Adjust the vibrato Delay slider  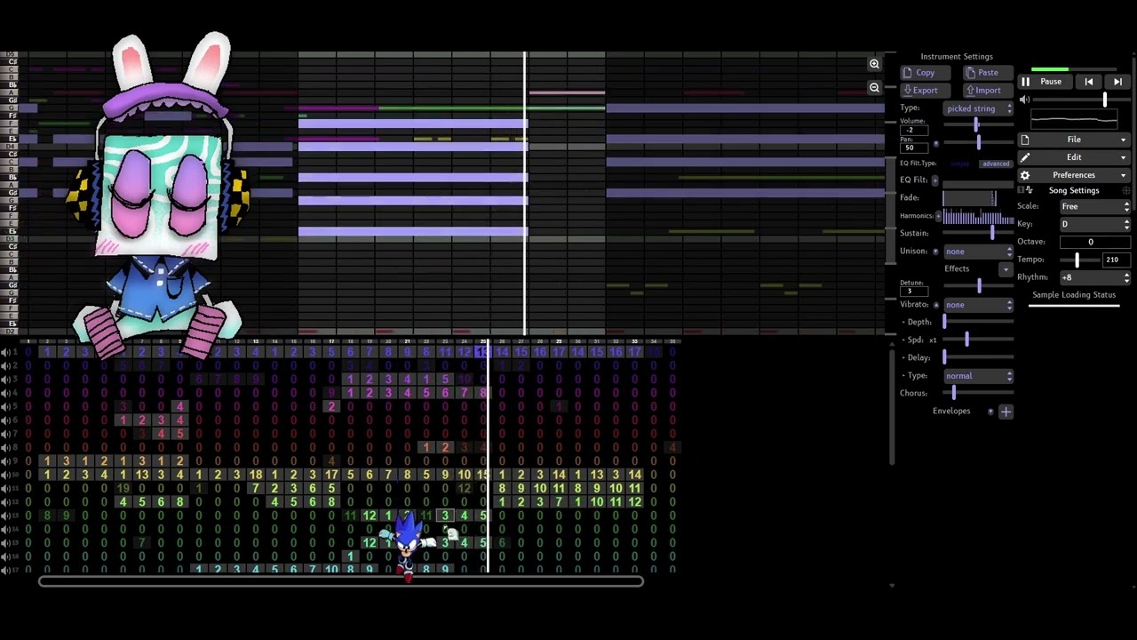[x=978, y=357]
